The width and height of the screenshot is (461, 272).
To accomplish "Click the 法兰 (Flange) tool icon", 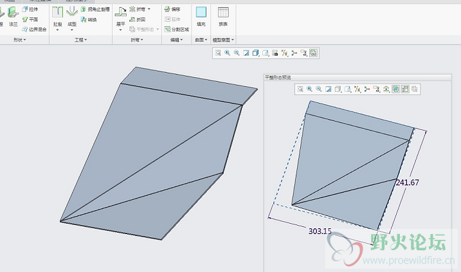I will [x=12, y=15].
